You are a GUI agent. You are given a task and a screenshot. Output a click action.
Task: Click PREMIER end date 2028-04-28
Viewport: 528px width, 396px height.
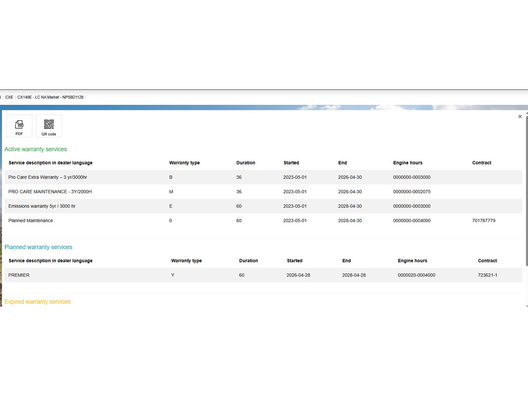[x=354, y=275]
